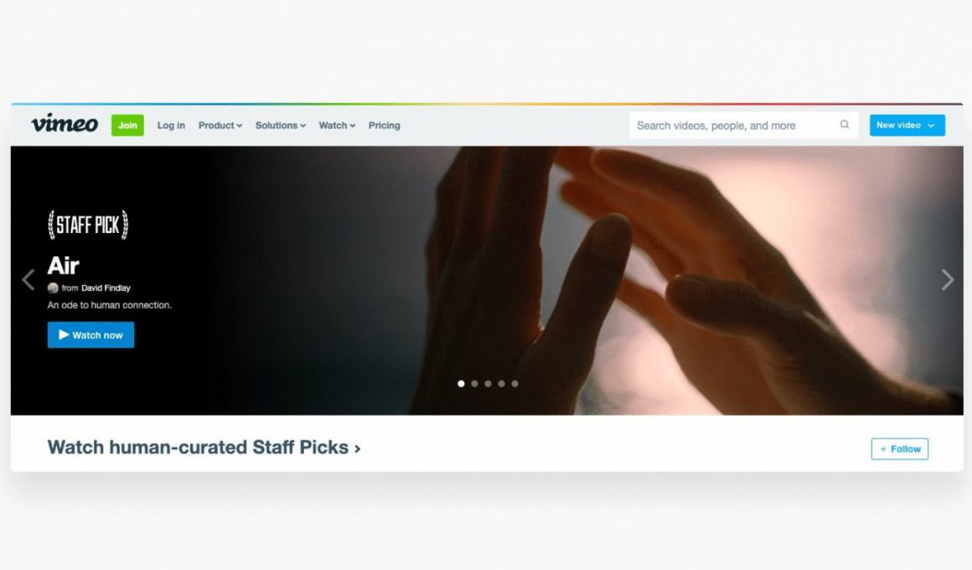Click David Findlay's avatar icon
The image size is (972, 570).
[53, 288]
